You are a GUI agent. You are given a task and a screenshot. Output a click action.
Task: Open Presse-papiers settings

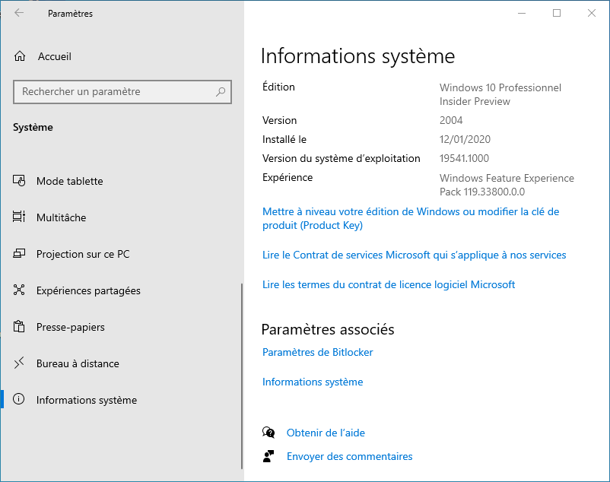pyautogui.click(x=71, y=328)
